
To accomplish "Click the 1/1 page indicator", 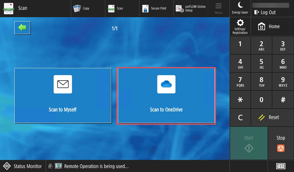I will pos(114,28).
